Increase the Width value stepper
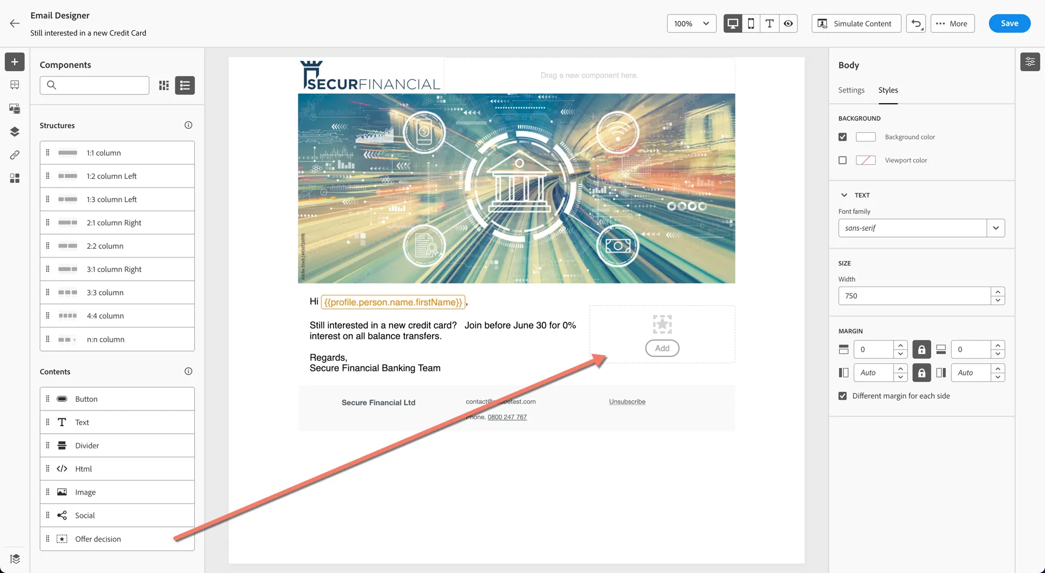Screen dimensions: 1045x573 tap(998, 292)
